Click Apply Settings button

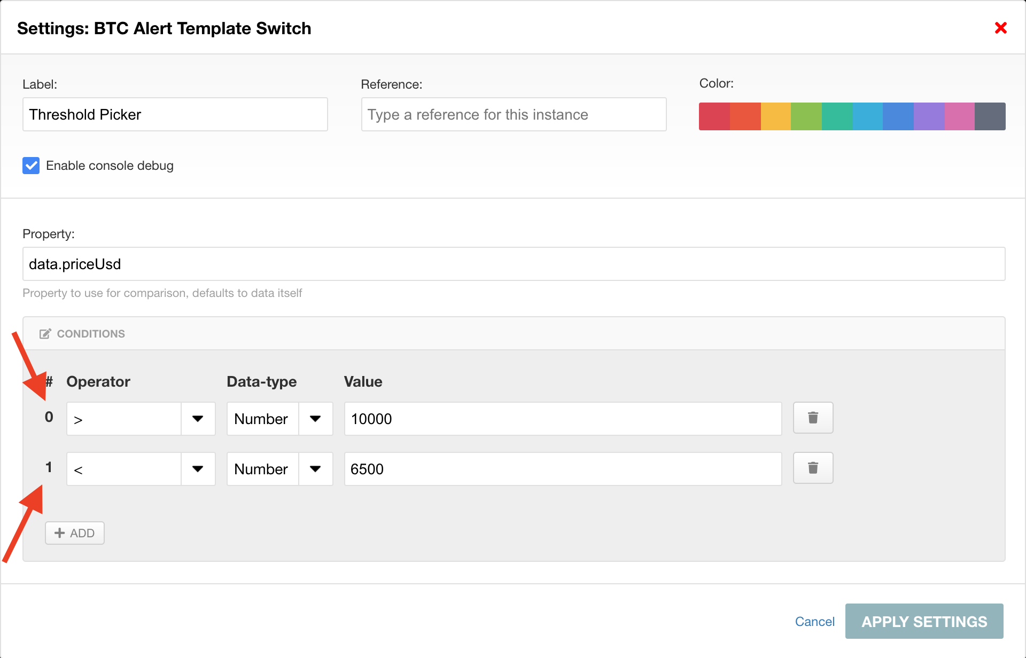pos(924,621)
